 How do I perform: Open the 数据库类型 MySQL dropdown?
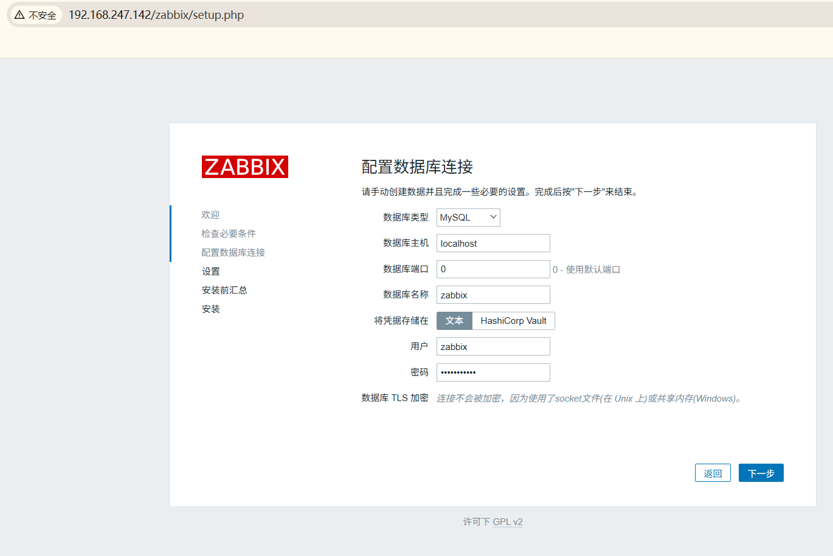[468, 218]
